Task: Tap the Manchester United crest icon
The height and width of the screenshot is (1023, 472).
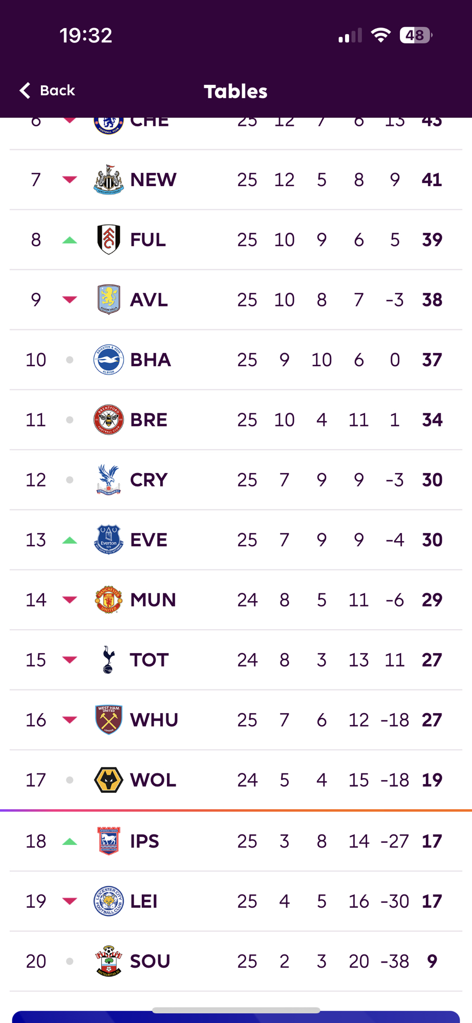Action: 109,599
